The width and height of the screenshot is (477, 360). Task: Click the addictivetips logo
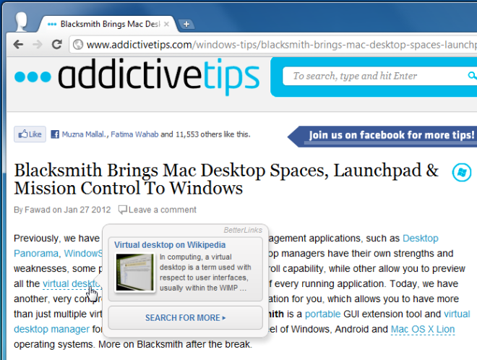(x=137, y=77)
